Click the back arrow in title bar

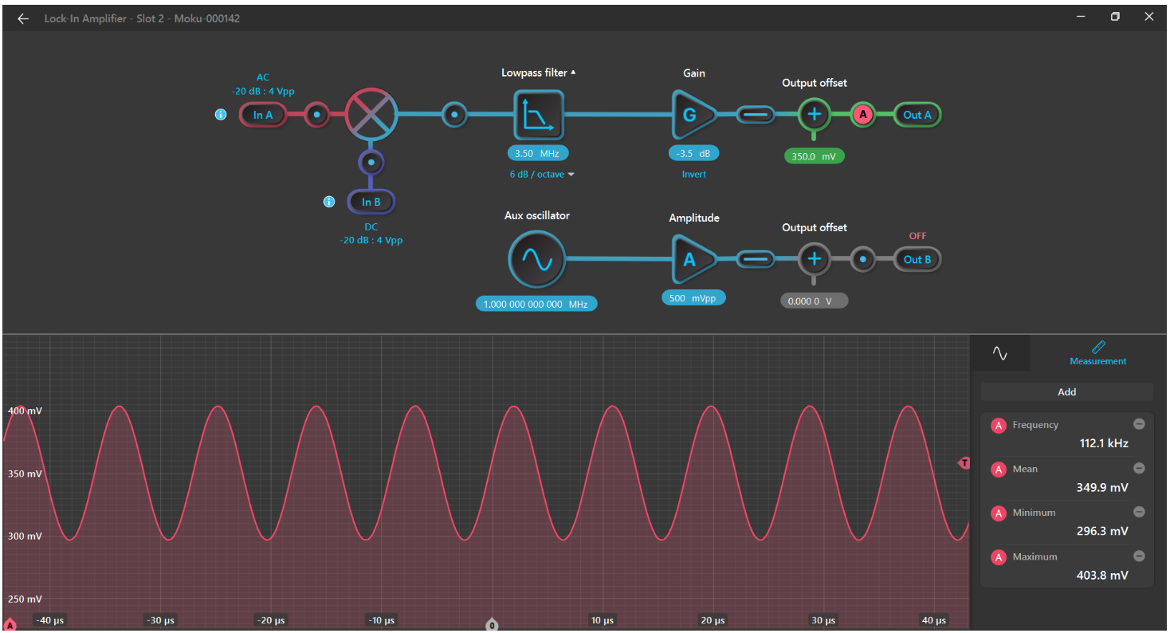pyautogui.click(x=22, y=18)
